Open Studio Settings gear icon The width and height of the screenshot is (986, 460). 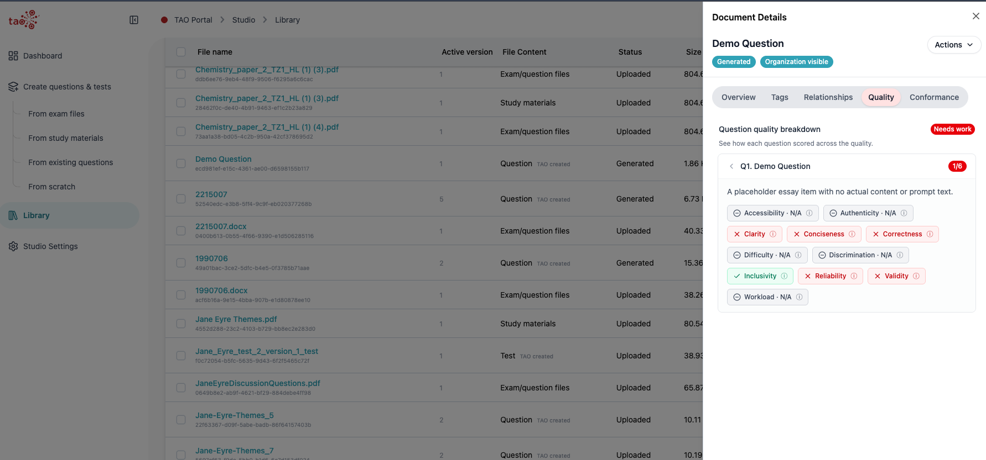click(13, 246)
